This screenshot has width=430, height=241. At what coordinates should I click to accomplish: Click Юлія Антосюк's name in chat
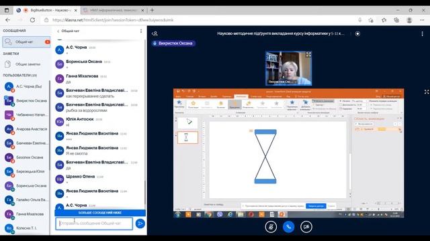click(80, 119)
